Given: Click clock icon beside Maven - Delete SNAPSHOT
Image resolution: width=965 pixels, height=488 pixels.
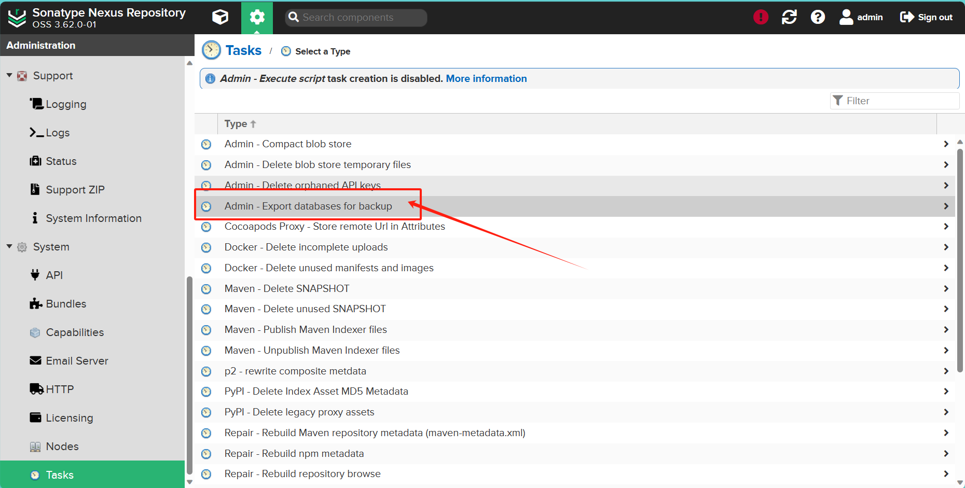Looking at the screenshot, I should coord(206,289).
